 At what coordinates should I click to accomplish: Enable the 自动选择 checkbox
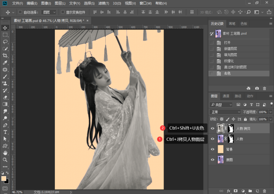20,12
